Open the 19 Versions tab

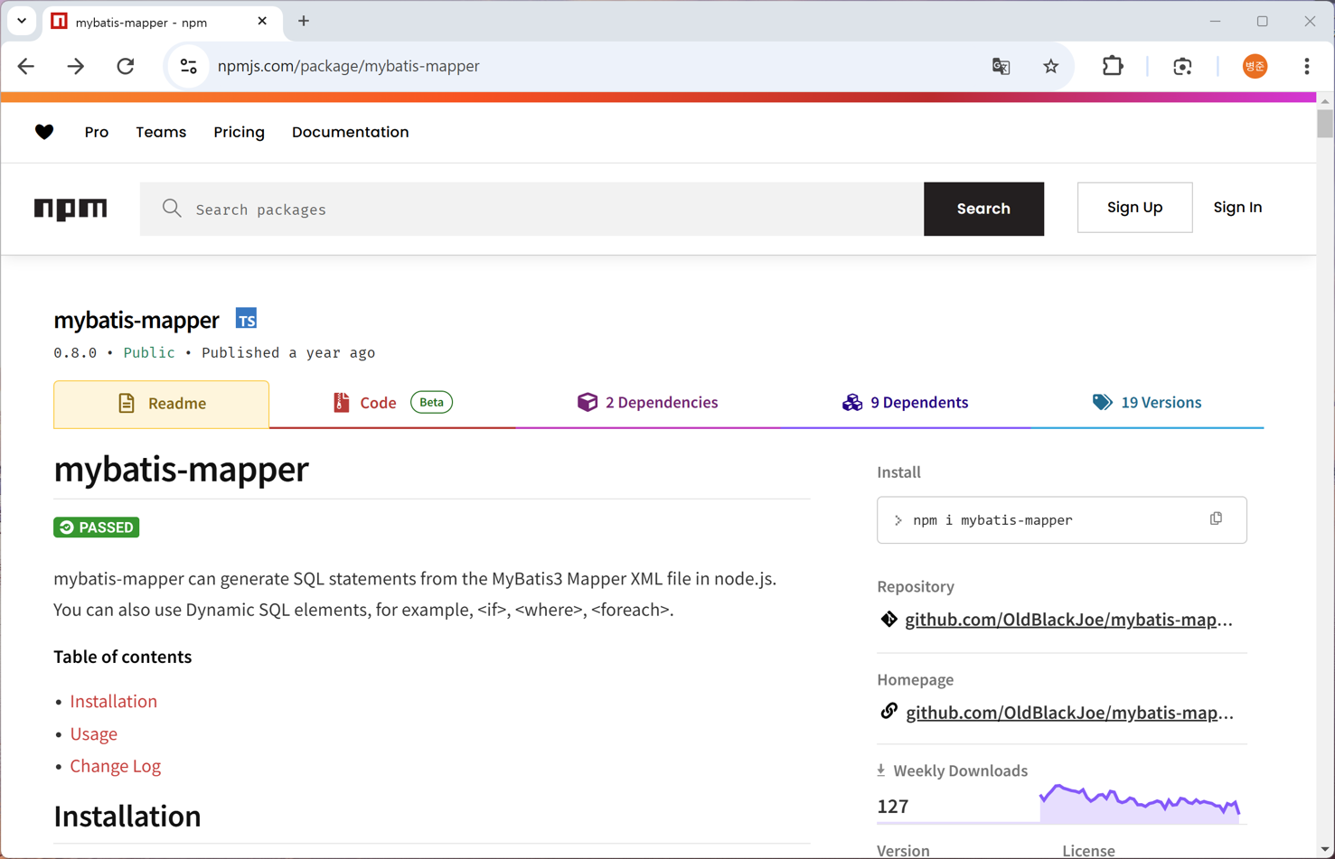point(1147,403)
